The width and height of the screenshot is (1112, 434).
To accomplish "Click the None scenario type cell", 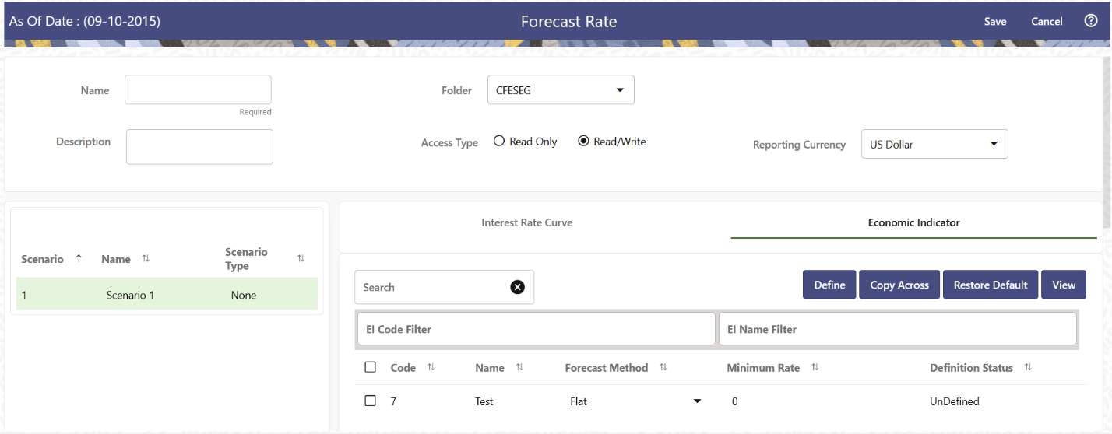I will (x=244, y=296).
